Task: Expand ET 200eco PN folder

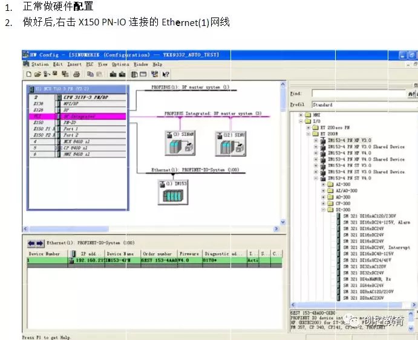Action: (x=309, y=128)
